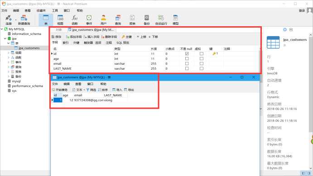Open the File (文件) menu in main window
Viewport: 313px width, 176px height.
tap(4, 10)
